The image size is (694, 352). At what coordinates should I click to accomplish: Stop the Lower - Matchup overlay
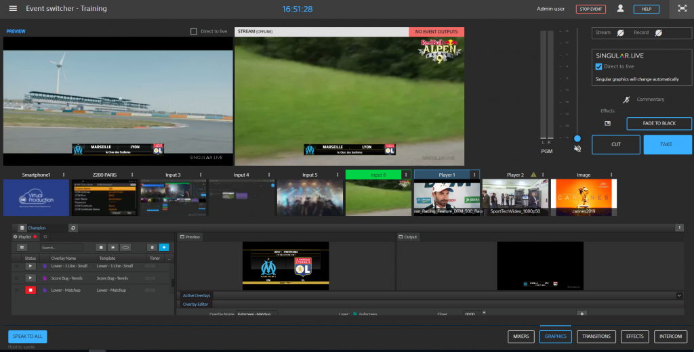30,290
